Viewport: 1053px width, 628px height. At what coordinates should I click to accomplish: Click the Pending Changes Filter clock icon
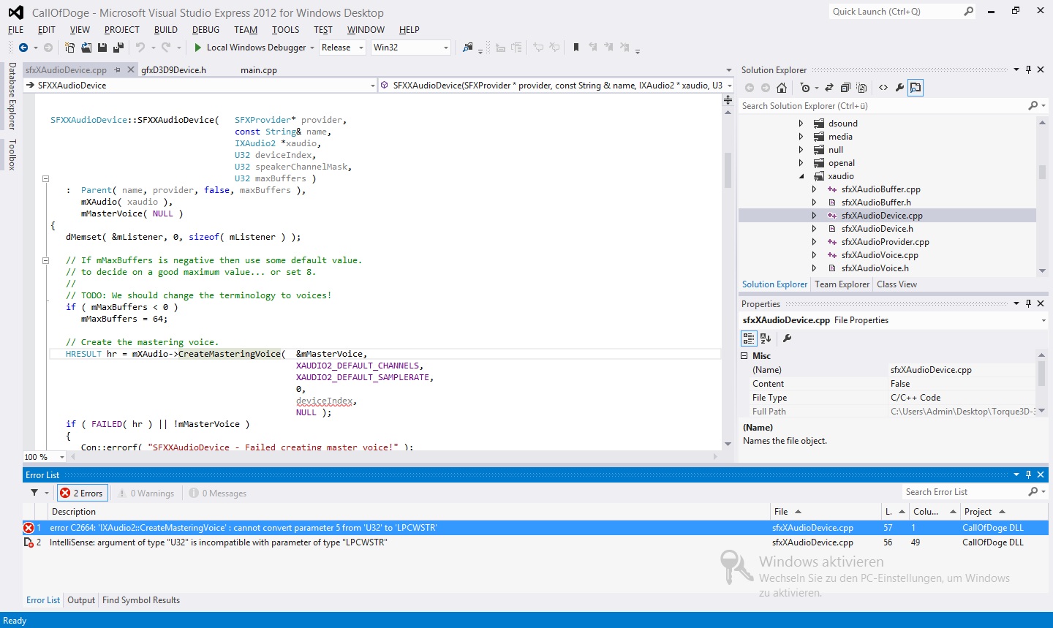click(x=805, y=88)
